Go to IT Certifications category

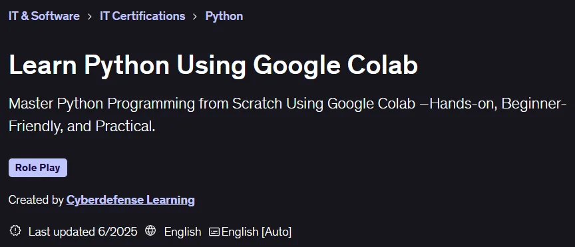coord(142,16)
